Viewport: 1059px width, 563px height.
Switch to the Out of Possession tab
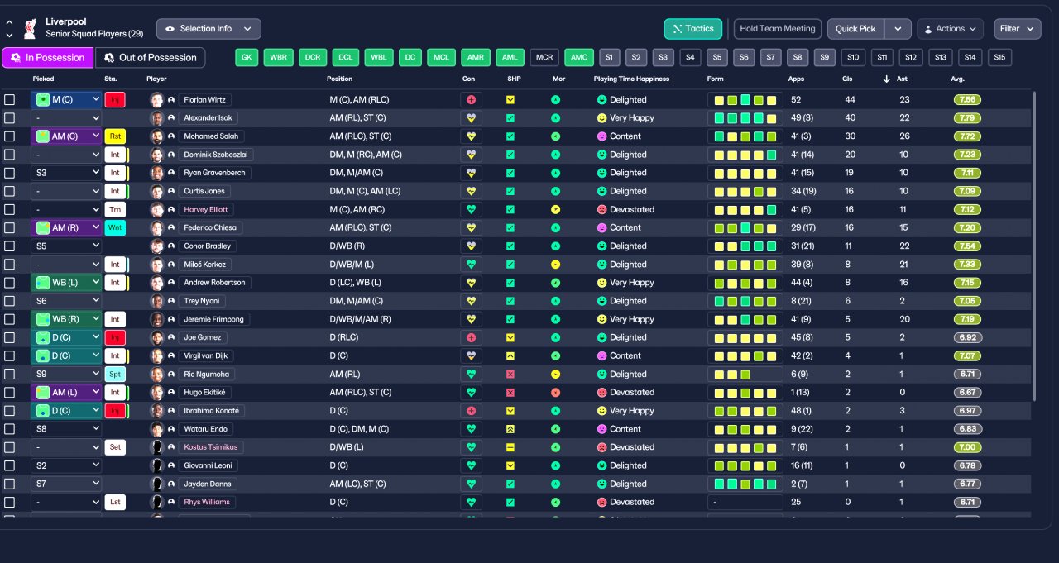(x=151, y=58)
